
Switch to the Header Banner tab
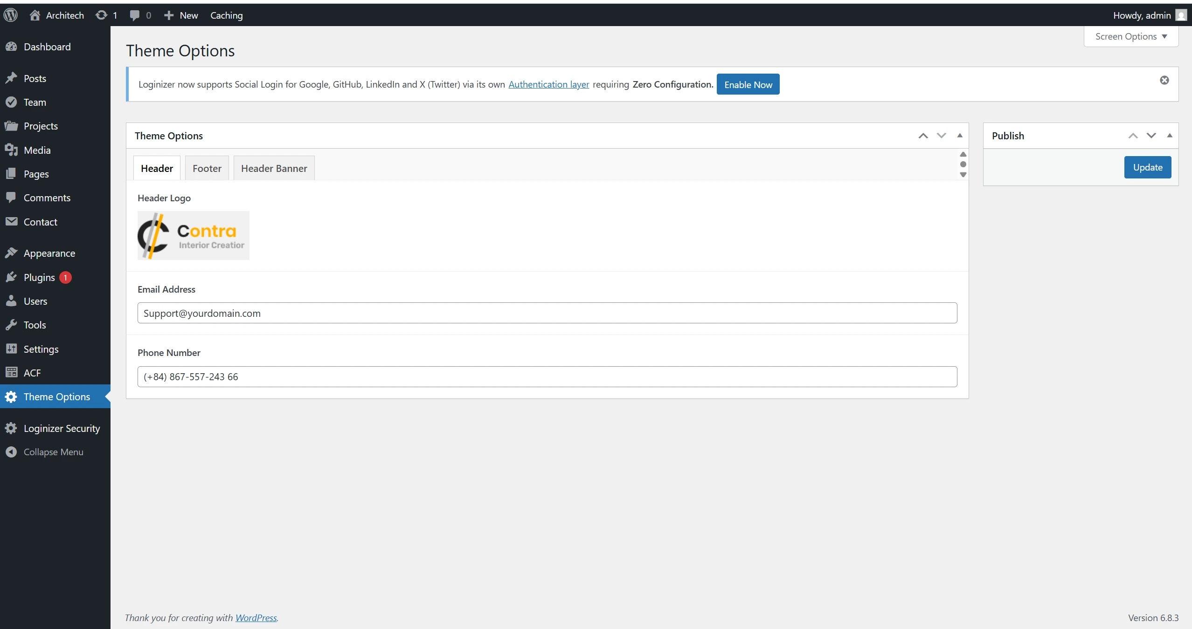[274, 168]
